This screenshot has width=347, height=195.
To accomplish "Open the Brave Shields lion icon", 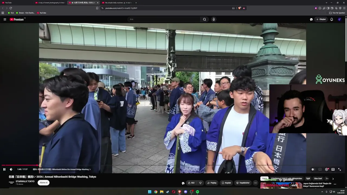I will tap(239, 8).
